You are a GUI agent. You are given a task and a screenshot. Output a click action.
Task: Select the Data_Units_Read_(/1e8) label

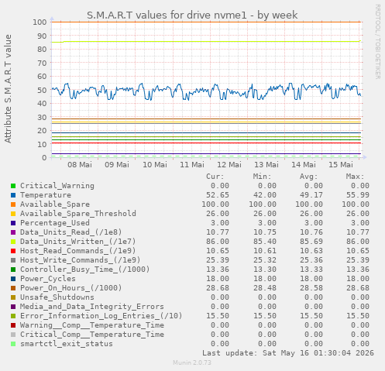pyautogui.click(x=71, y=232)
